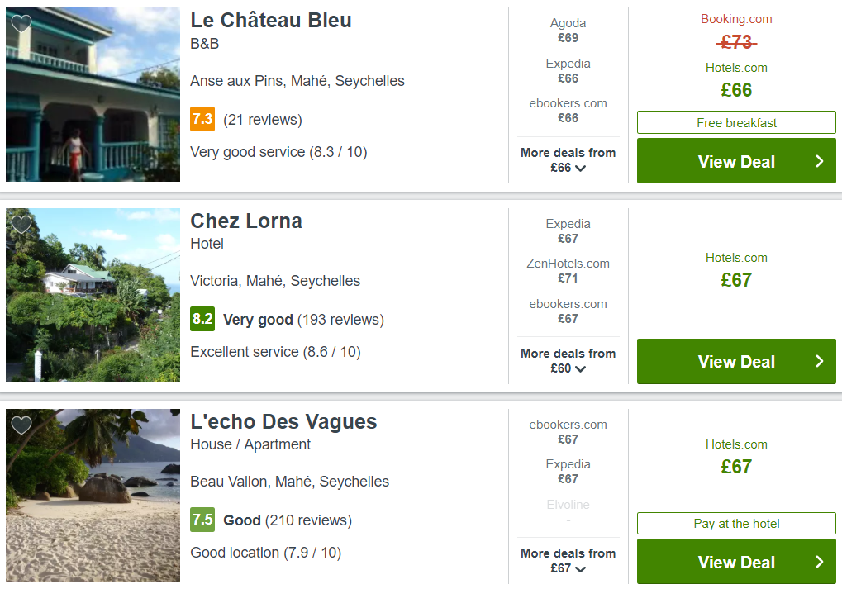Viewport: 842px width, 589px height.
Task: Expand more deals from £66
Action: click(x=568, y=160)
